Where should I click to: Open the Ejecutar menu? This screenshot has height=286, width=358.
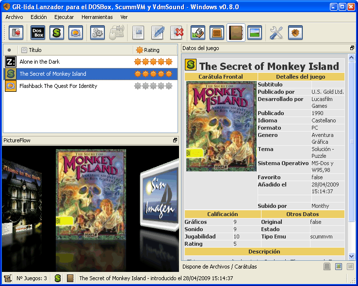pyautogui.click(x=64, y=17)
